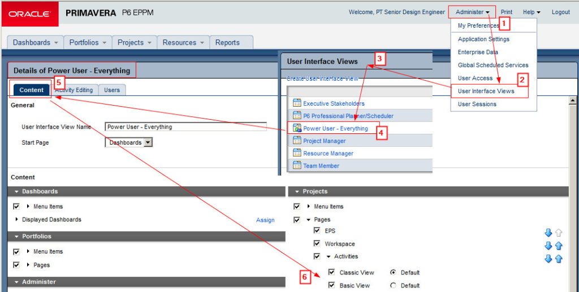This screenshot has height=292, width=579.
Task: Expand Displayed Dashboards triangle
Action: (16, 219)
